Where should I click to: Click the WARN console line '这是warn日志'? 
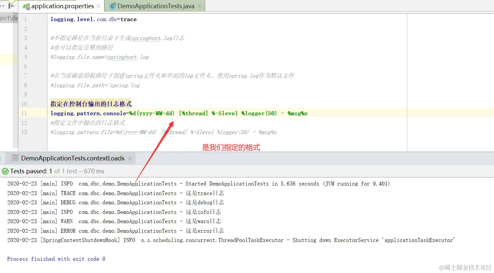(114, 221)
